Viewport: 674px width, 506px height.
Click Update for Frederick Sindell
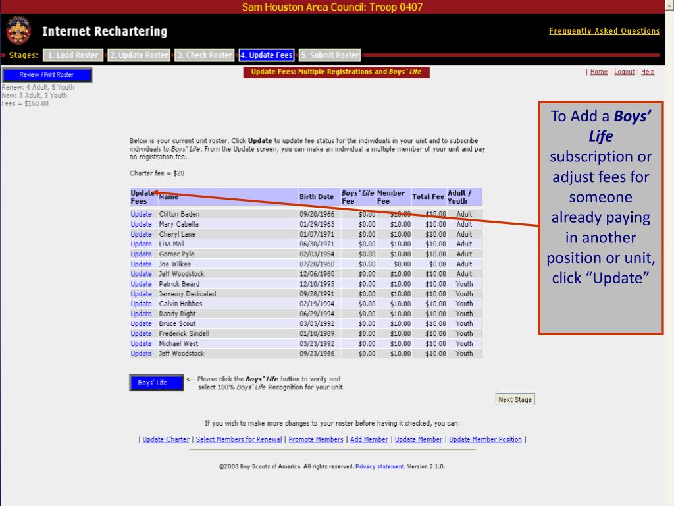click(141, 333)
